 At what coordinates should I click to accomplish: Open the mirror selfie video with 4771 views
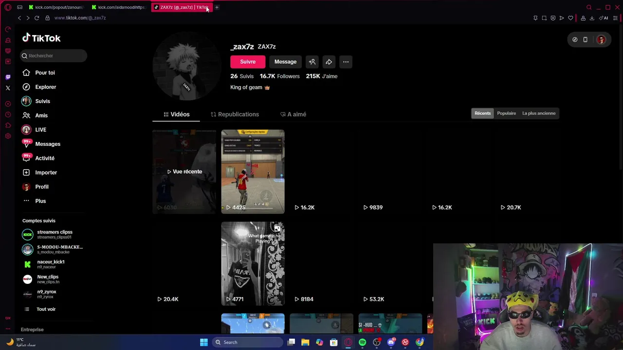[x=253, y=263]
